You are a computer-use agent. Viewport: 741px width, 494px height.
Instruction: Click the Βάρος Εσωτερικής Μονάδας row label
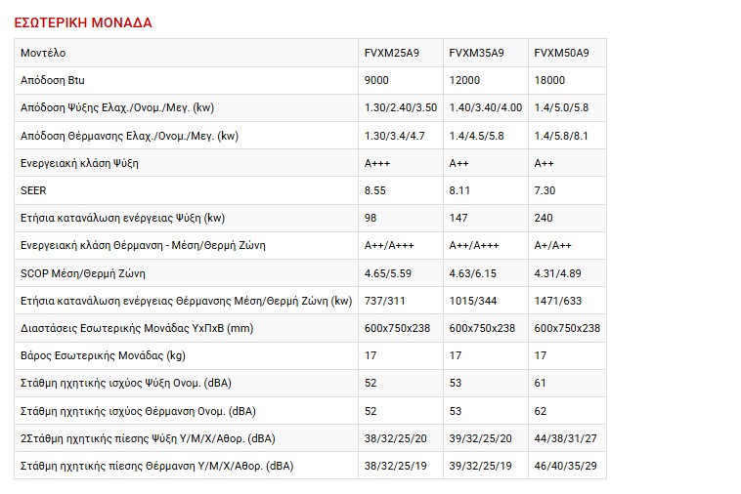pos(103,355)
